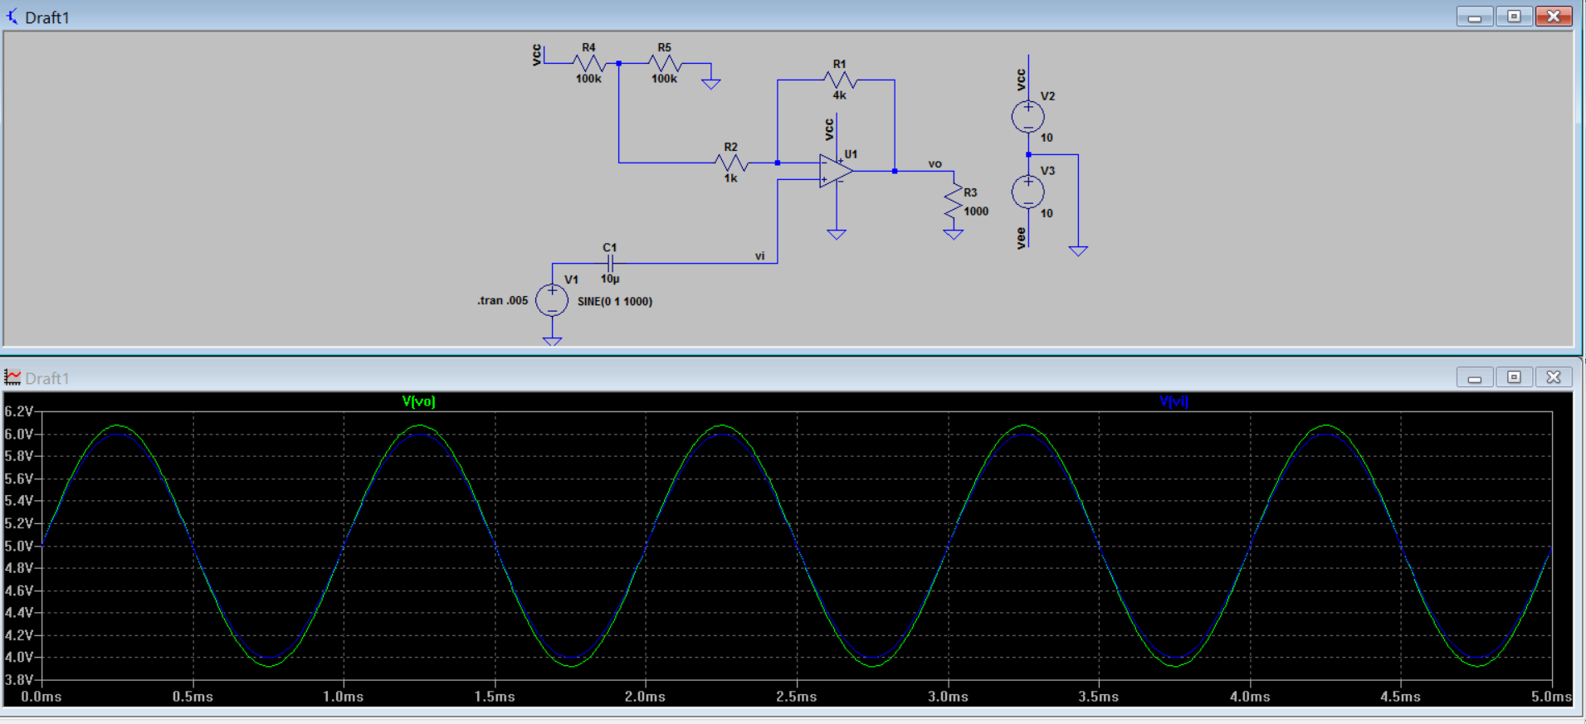Click the 2.5ms time axis label

click(x=796, y=697)
